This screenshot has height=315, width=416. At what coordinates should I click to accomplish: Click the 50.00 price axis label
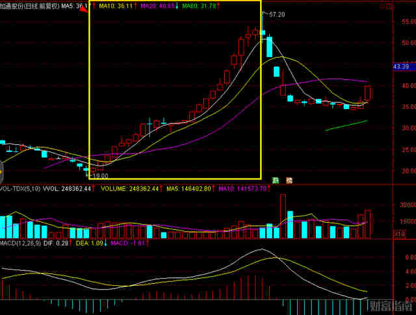click(409, 43)
